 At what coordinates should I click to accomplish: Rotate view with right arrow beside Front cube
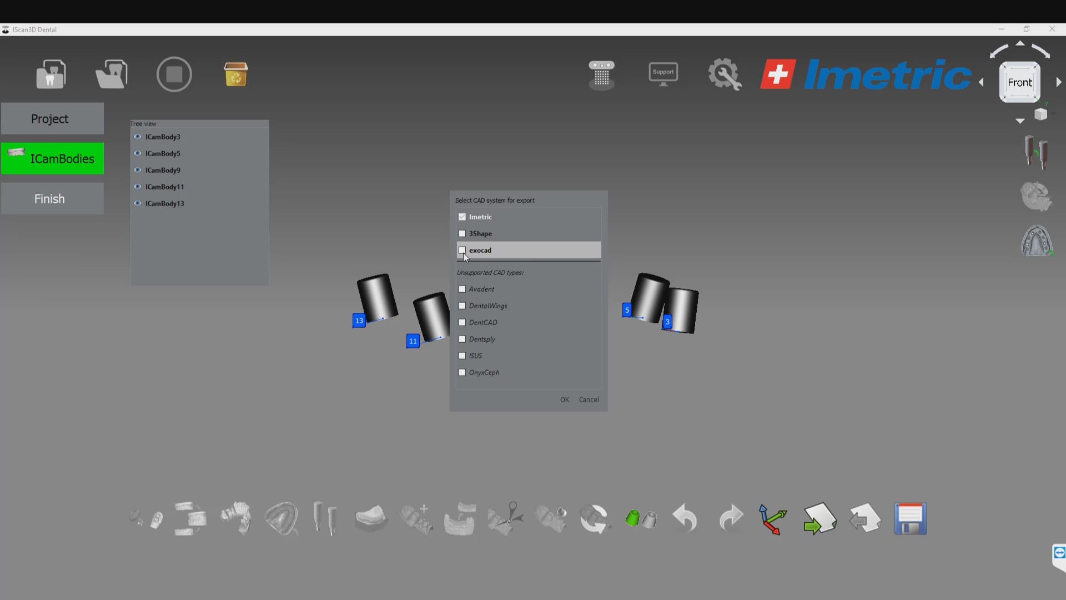pos(1059,82)
